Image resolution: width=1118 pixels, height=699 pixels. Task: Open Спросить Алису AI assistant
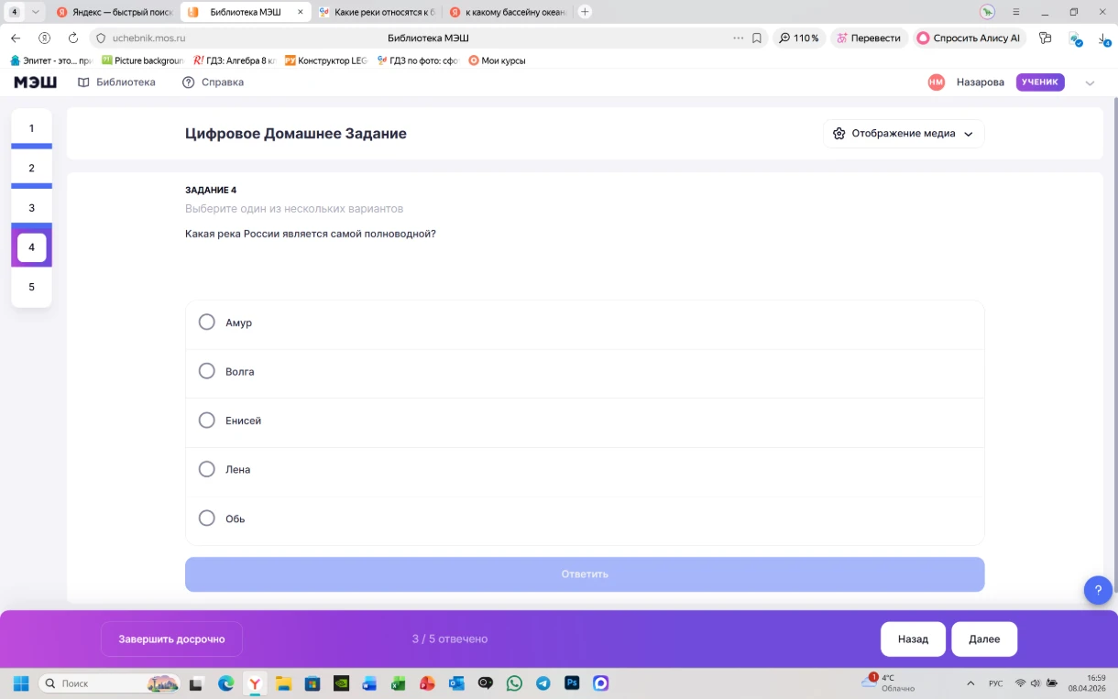969,38
